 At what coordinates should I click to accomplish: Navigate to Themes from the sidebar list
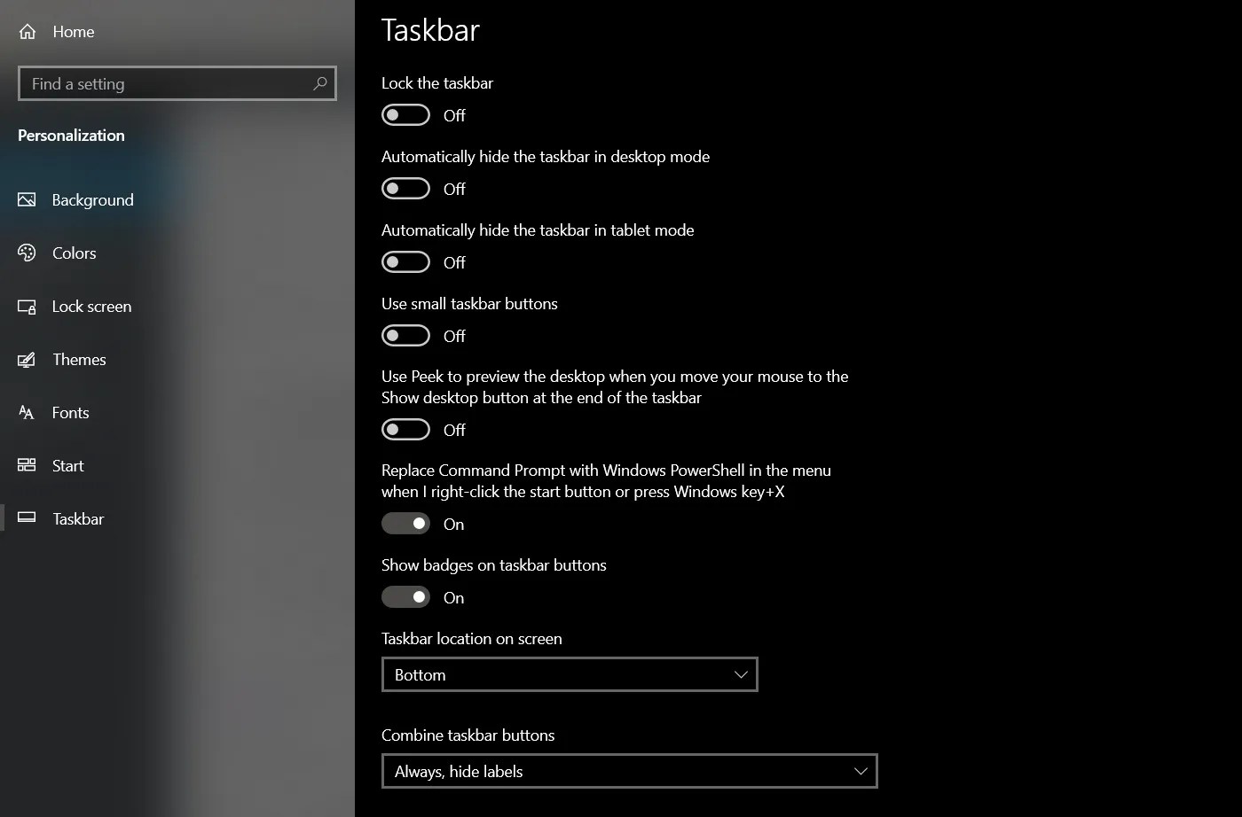[x=80, y=359]
